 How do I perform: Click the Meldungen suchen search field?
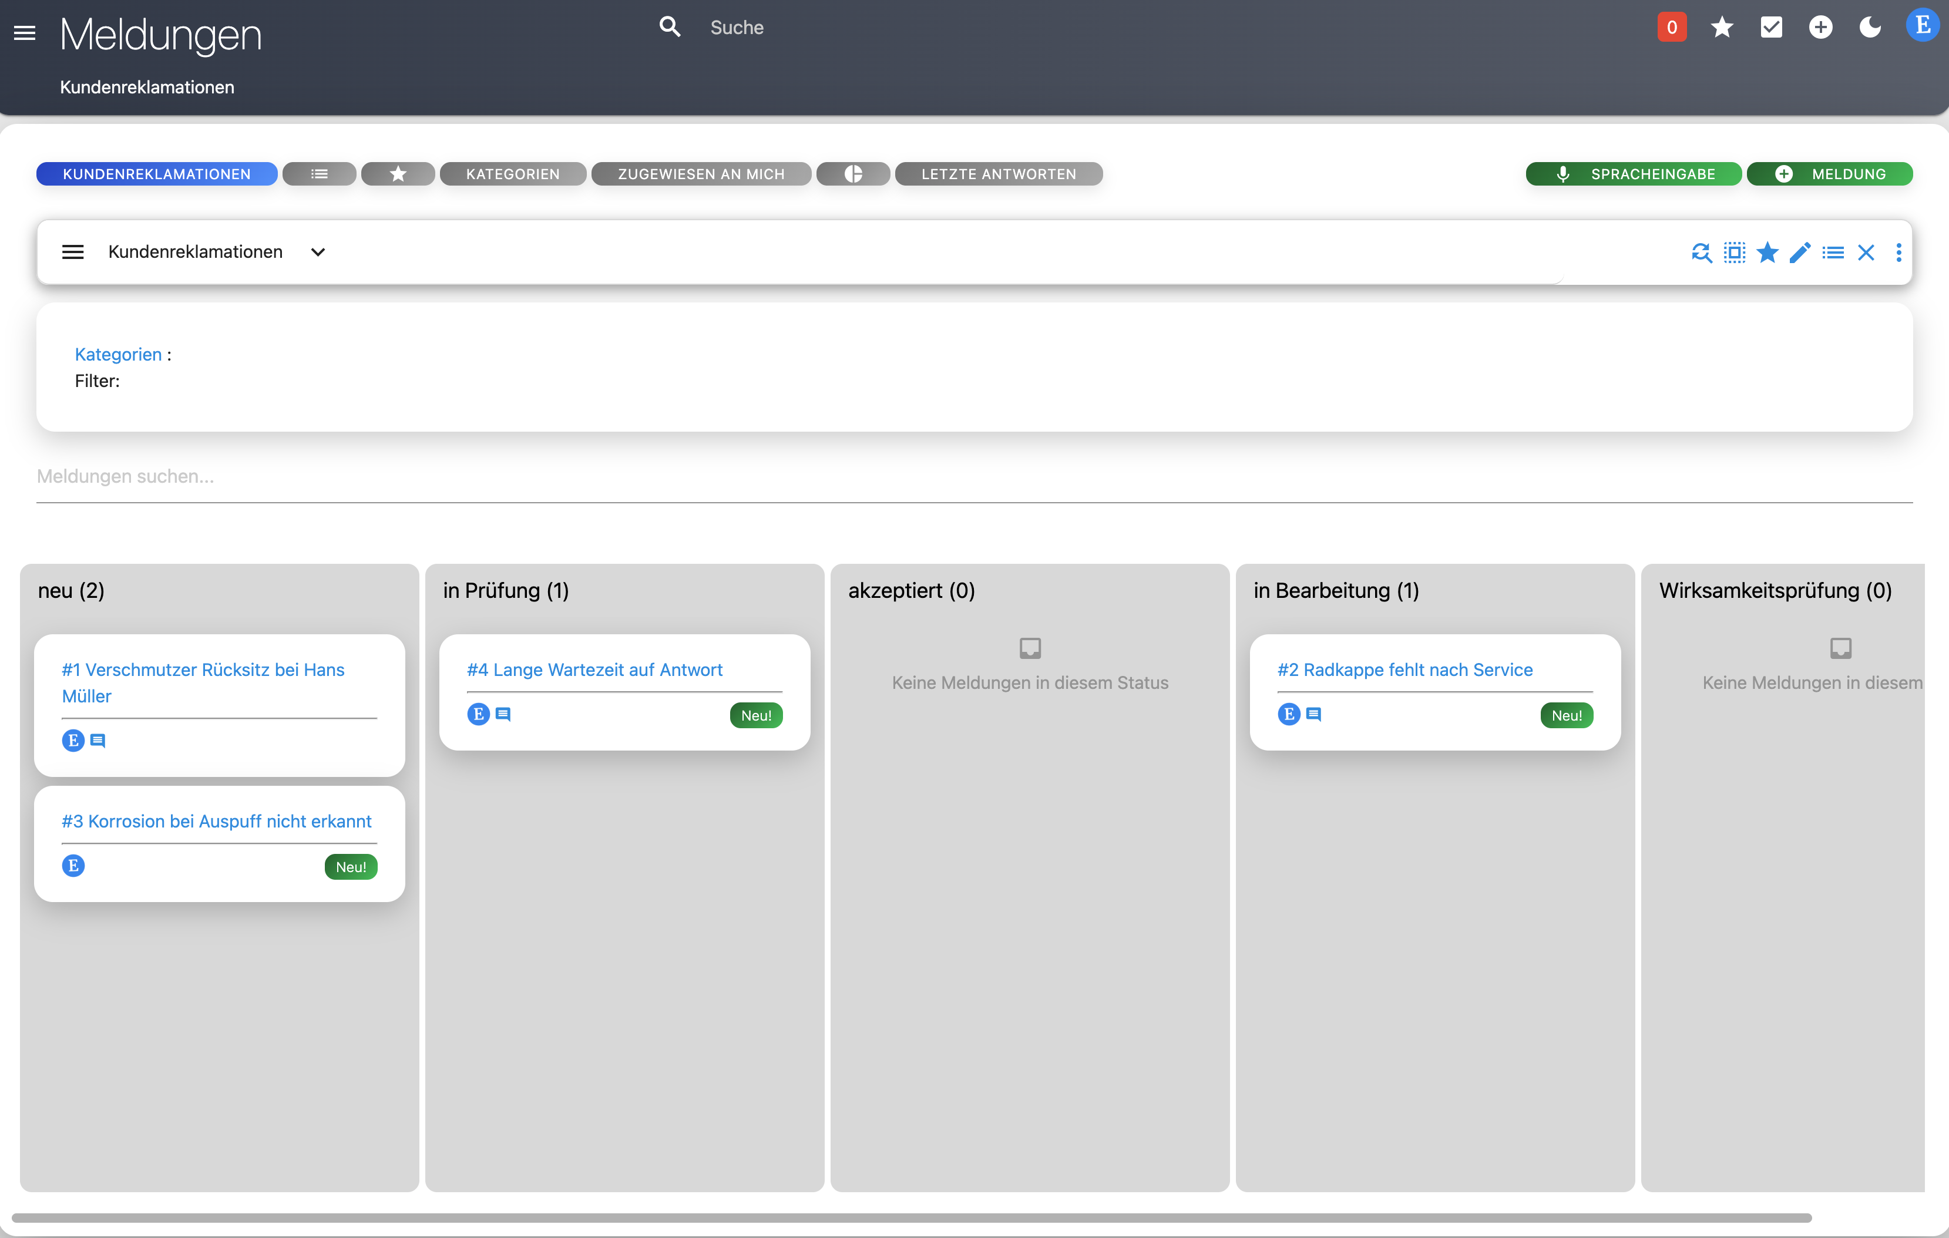(974, 477)
